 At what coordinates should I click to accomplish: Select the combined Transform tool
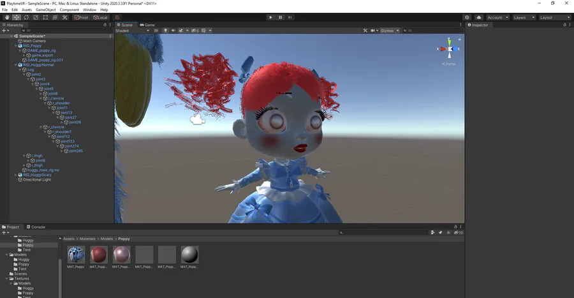pyautogui.click(x=55, y=17)
